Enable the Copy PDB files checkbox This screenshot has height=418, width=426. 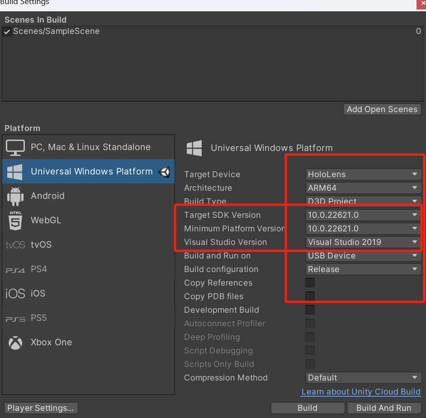point(310,296)
